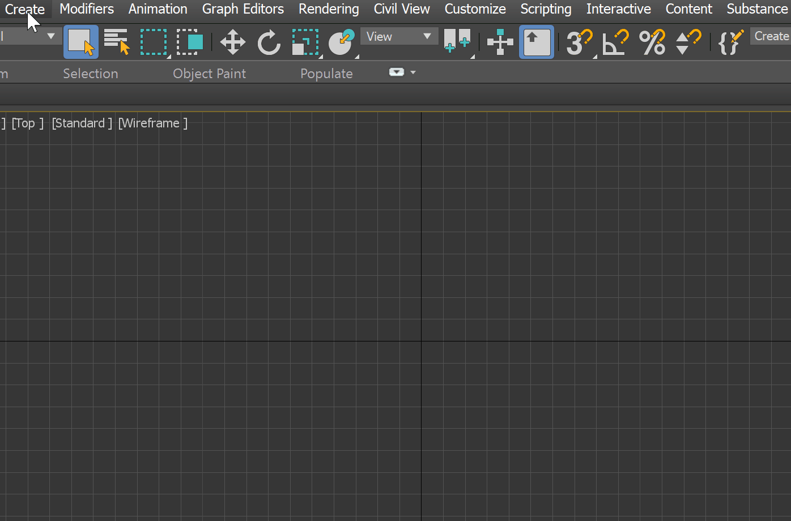
Task: Open the Wireframe shading viewport menu
Action: point(152,123)
